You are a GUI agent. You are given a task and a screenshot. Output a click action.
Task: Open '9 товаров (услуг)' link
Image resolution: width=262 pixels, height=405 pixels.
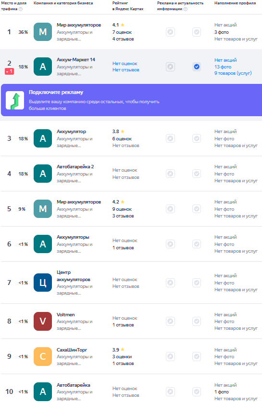coord(233,73)
